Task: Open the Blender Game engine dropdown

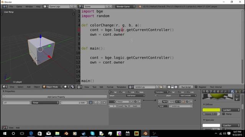Action: (x=125, y=6)
